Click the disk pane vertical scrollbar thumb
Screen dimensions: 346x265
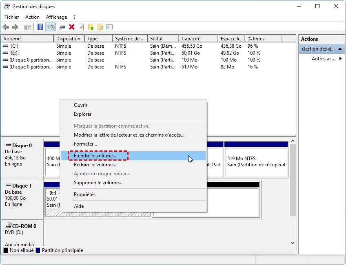293,180
